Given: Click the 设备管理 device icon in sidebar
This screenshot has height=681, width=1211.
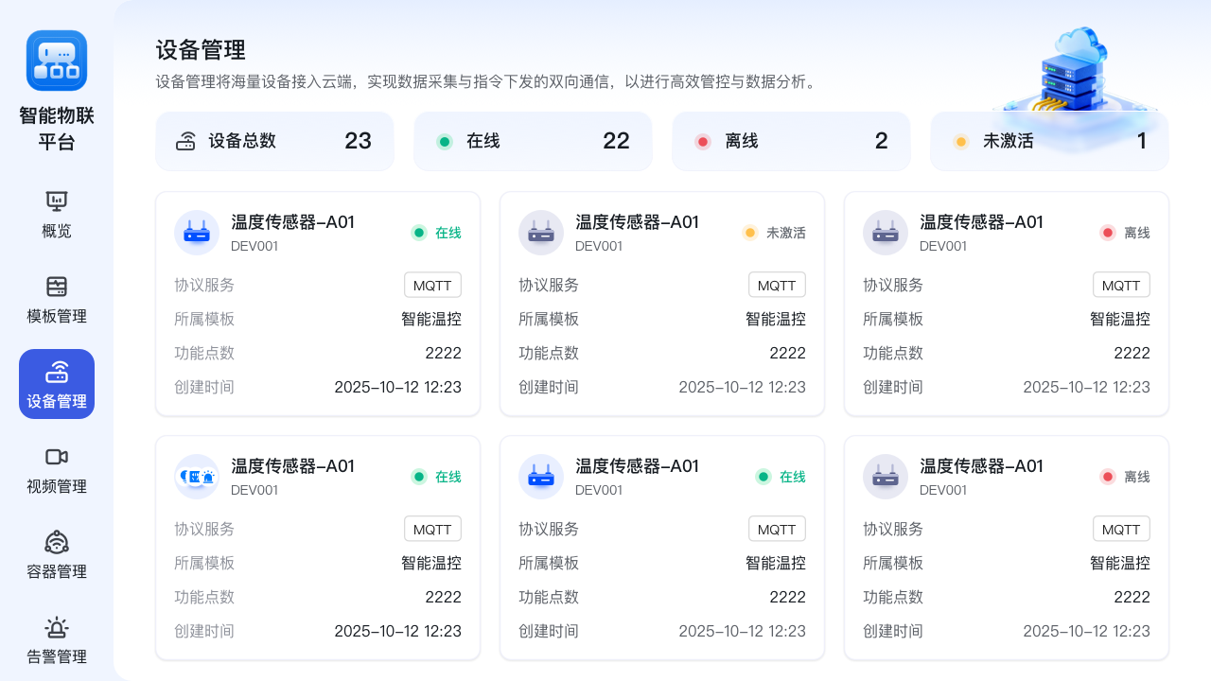Looking at the screenshot, I should pyautogui.click(x=56, y=372).
